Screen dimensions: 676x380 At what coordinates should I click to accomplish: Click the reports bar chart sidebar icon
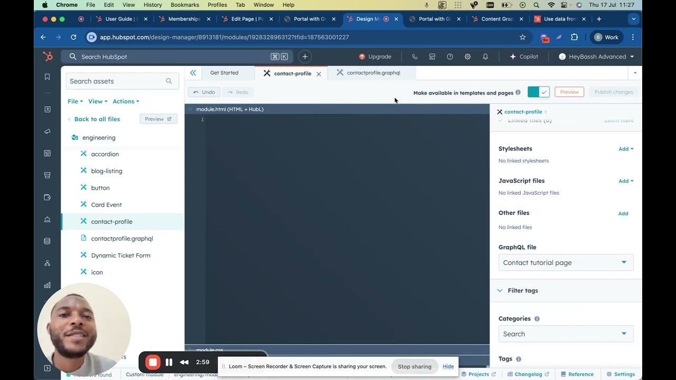click(x=47, y=285)
